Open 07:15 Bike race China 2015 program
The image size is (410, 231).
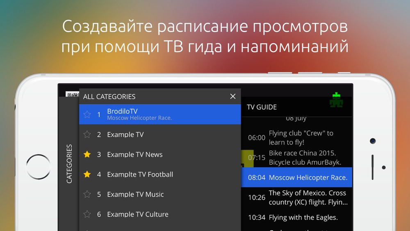click(296, 158)
